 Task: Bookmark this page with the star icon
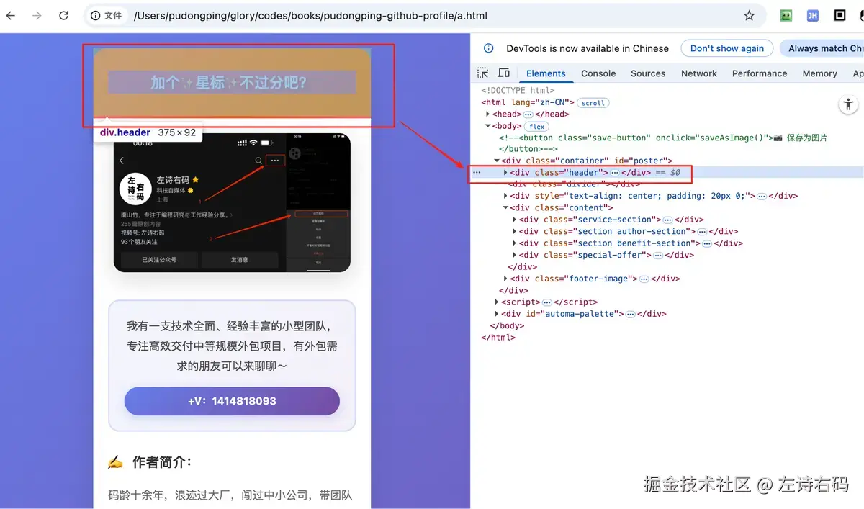[x=749, y=15]
